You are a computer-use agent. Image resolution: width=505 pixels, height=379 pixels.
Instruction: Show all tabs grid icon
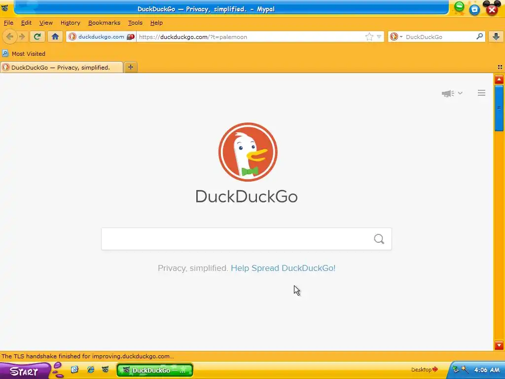(500, 67)
